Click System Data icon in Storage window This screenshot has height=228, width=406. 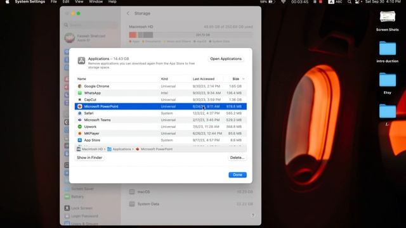[132, 204]
